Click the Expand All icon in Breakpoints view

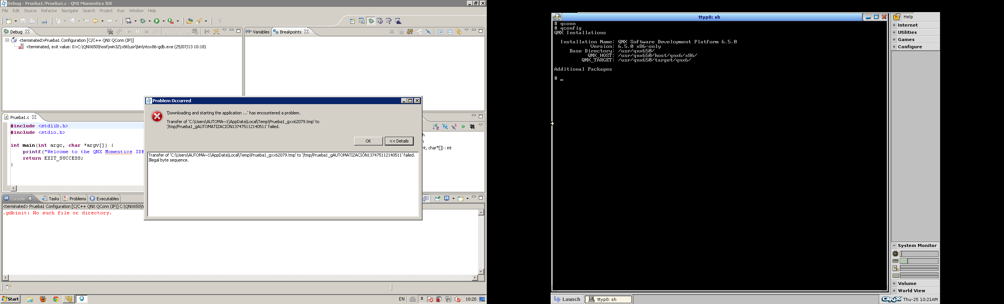point(441,32)
